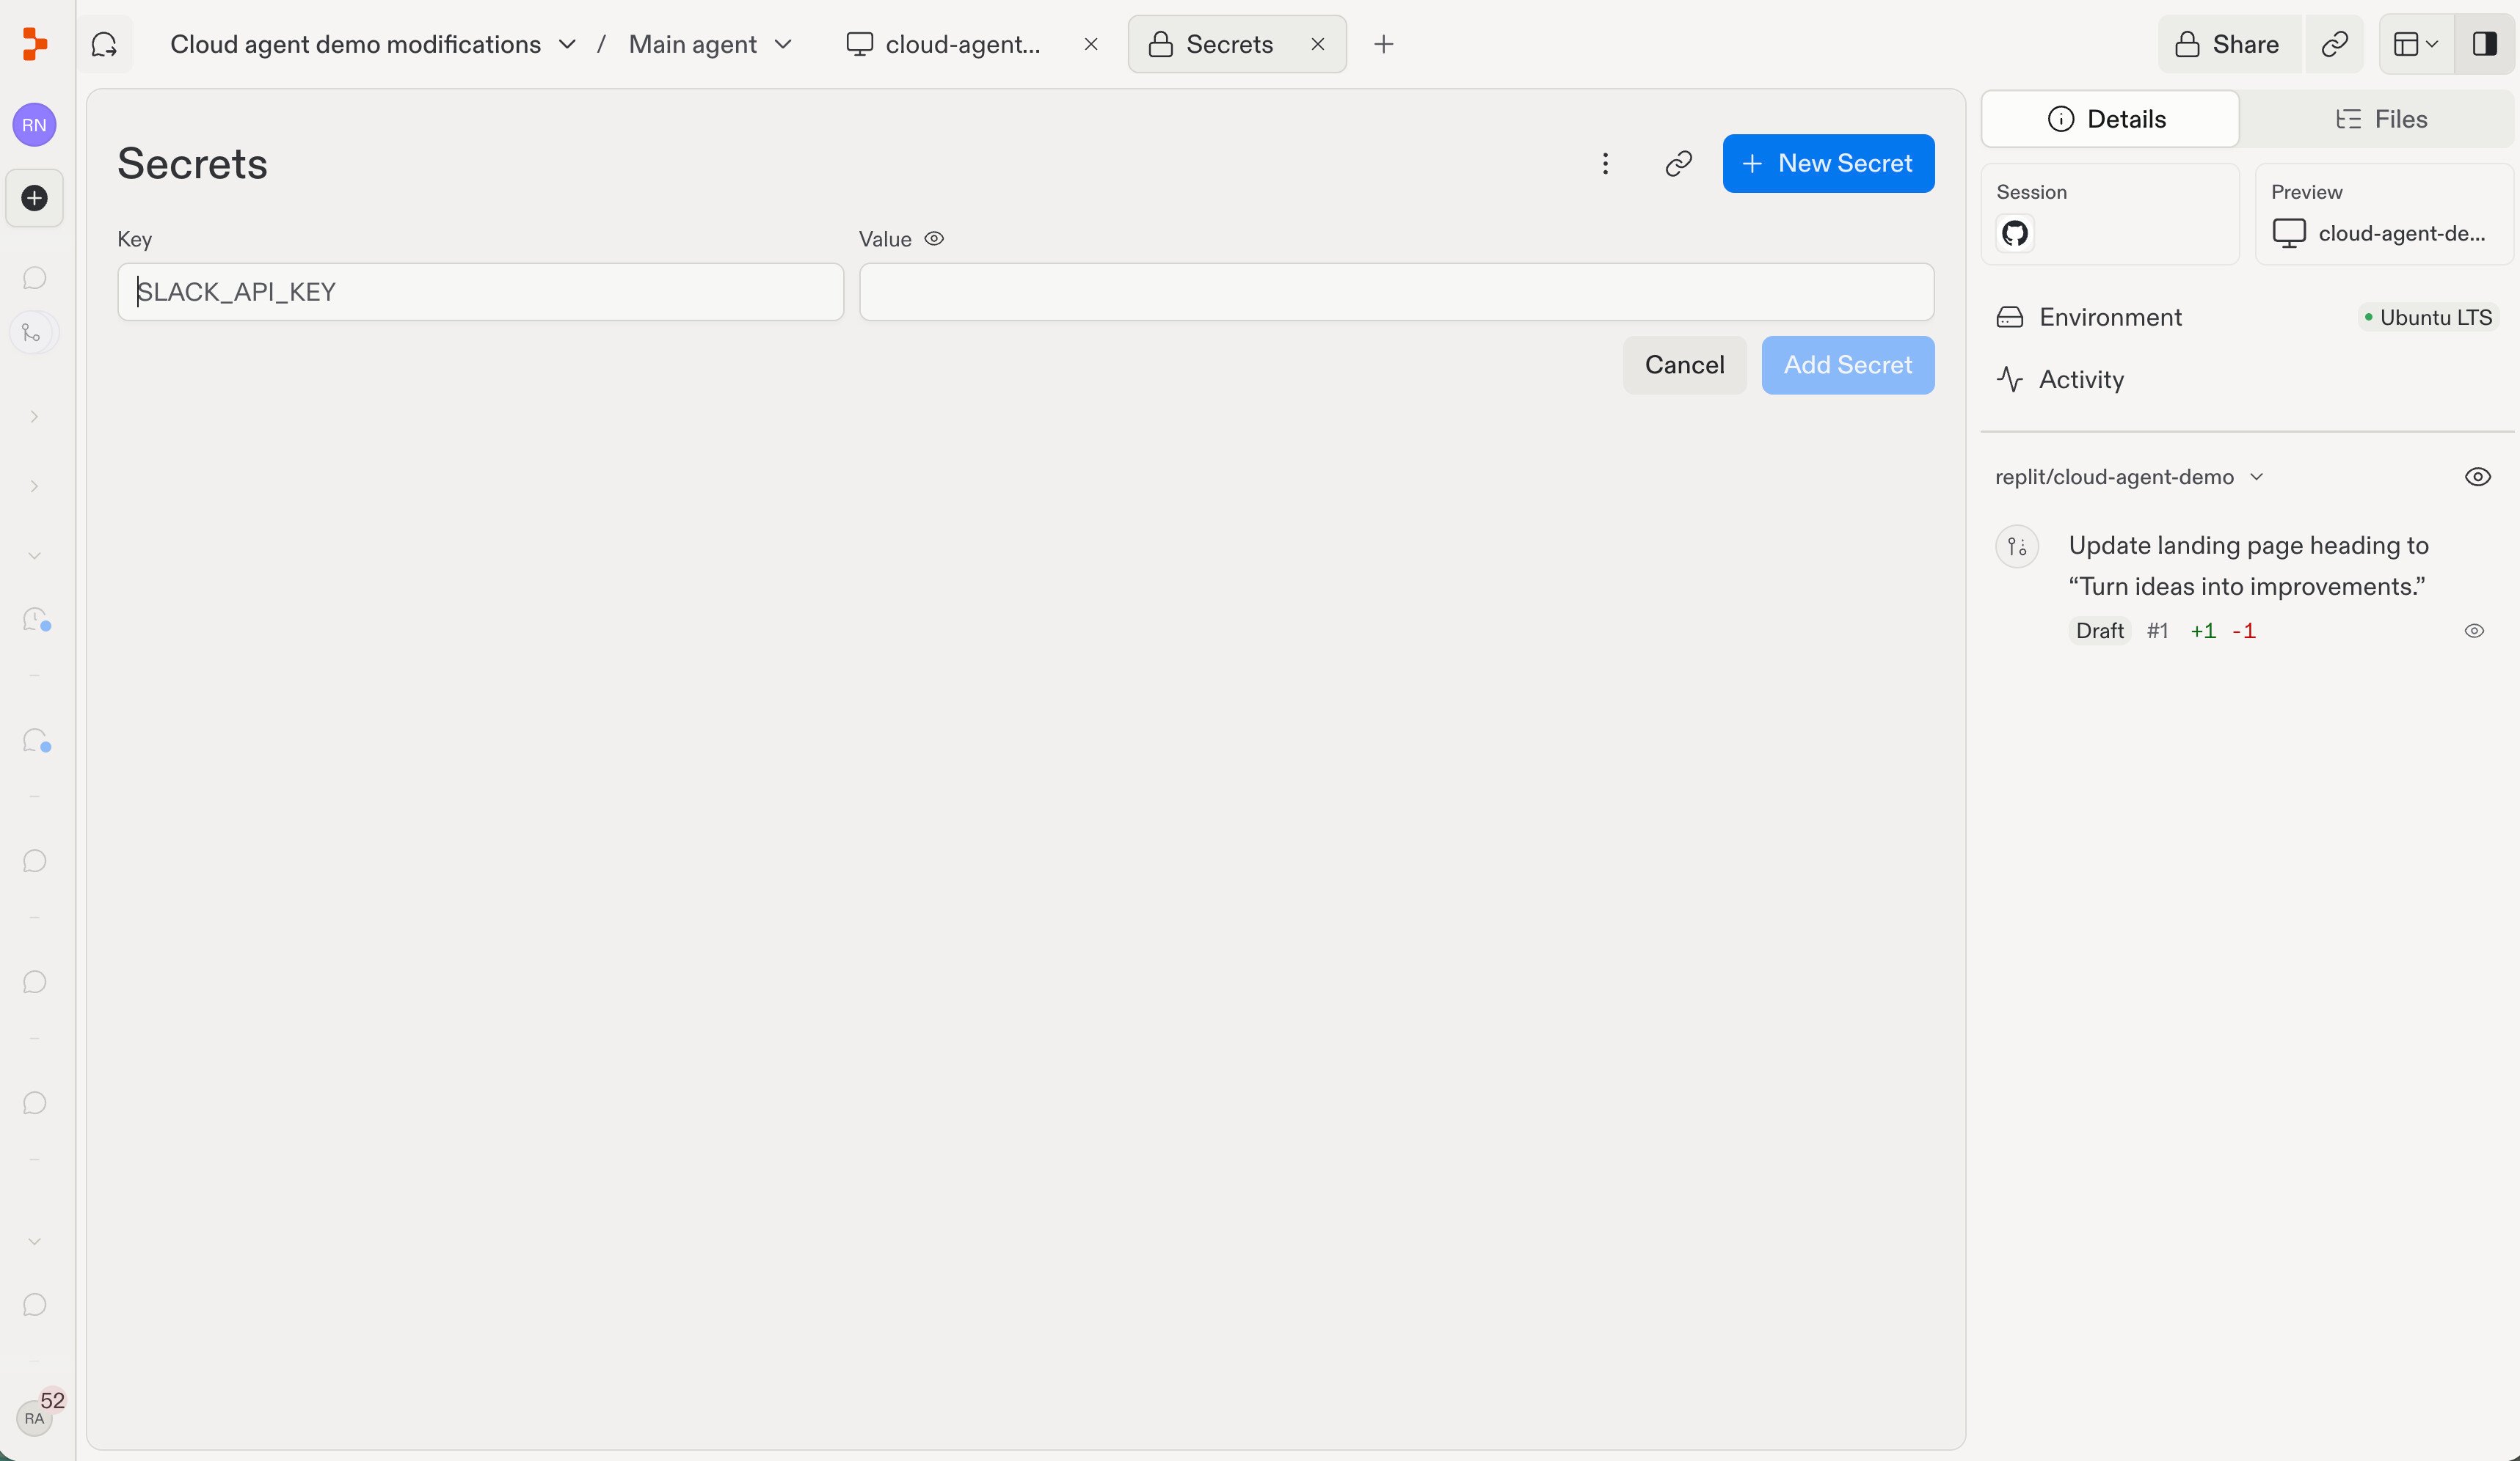Close the cloud-agent... tab

(x=1091, y=44)
